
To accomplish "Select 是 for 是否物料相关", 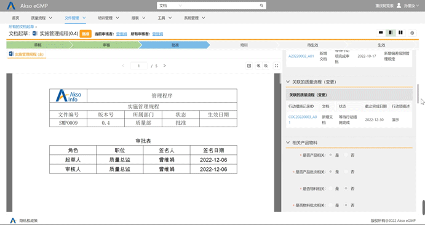I will (x=331, y=189).
